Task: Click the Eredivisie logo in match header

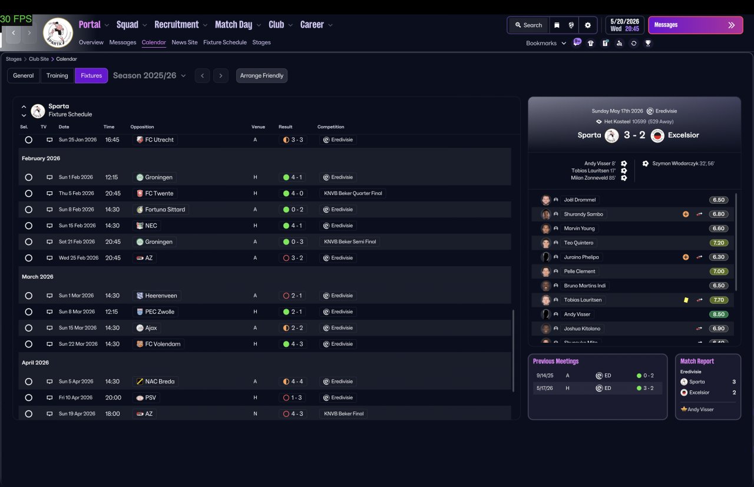Action: (650, 111)
